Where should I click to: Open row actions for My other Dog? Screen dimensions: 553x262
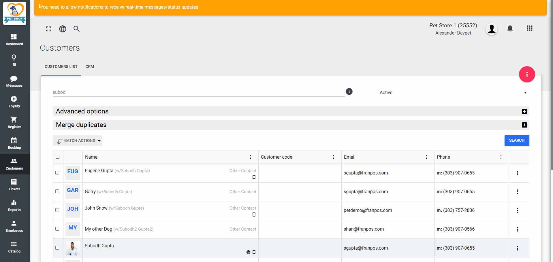tap(518, 229)
